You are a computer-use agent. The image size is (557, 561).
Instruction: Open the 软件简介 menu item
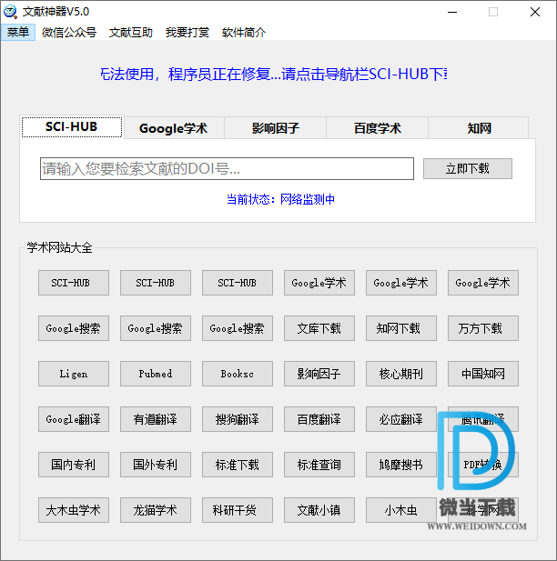244,33
